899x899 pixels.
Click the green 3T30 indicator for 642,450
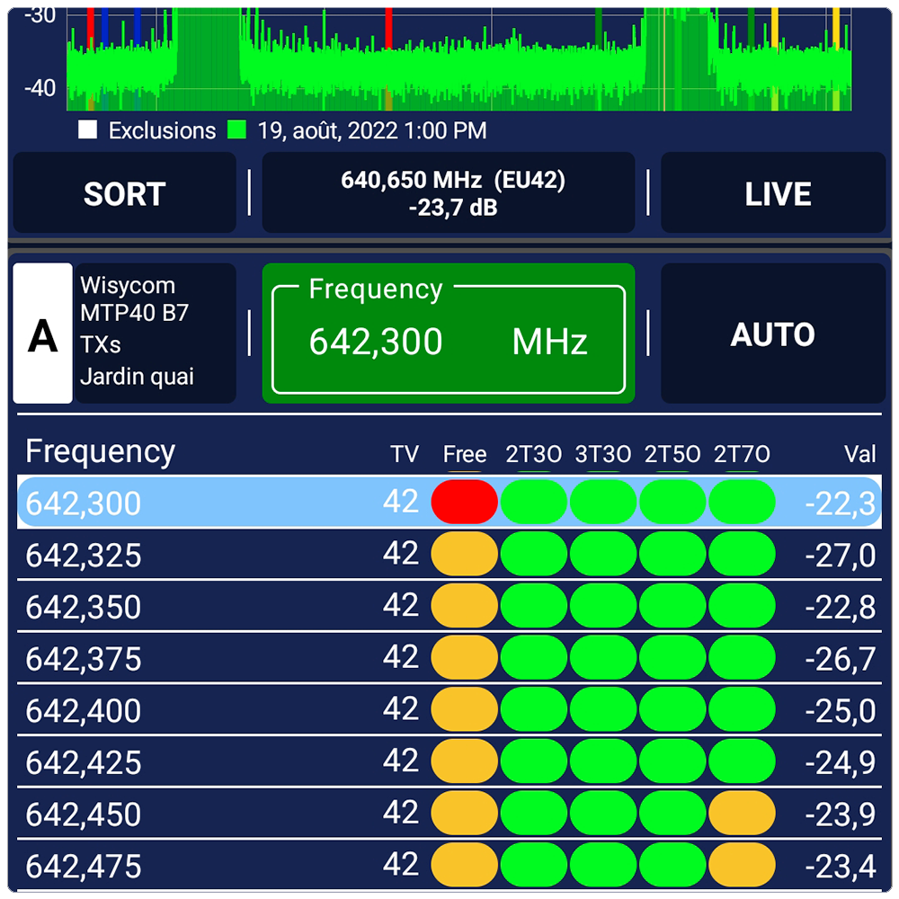[x=603, y=813]
